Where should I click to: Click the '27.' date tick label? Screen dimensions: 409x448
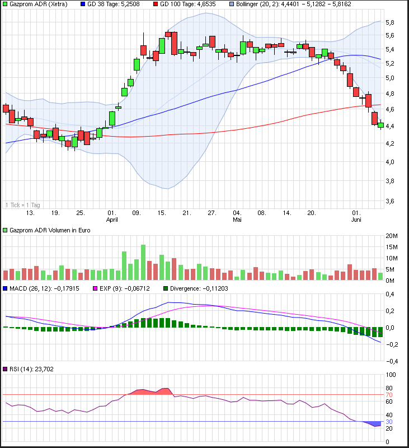[x=212, y=213]
